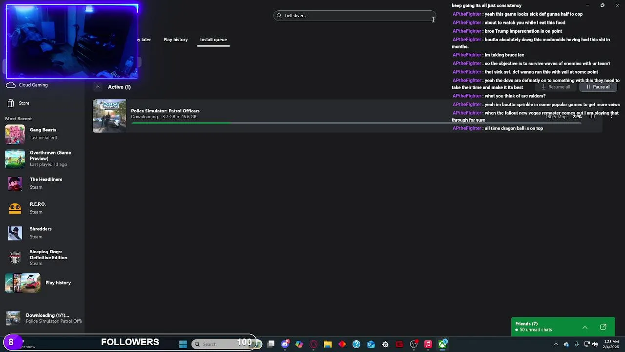Collapse the Active (1) section
The image size is (625, 352).
pyautogui.click(x=97, y=87)
